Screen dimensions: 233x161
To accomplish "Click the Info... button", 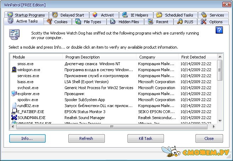I will pos(27,138).
